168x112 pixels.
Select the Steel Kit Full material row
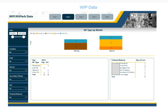128,68
